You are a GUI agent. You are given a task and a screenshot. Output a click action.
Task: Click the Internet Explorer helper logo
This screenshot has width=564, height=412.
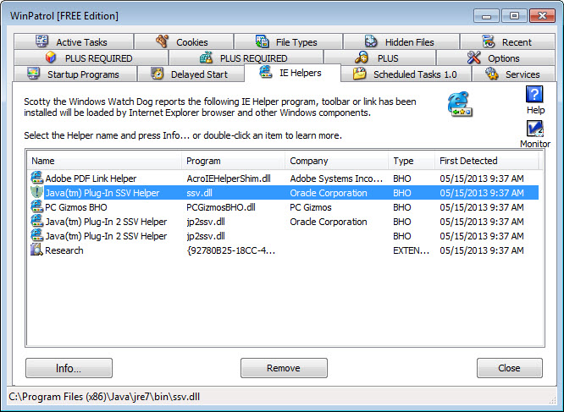460,104
